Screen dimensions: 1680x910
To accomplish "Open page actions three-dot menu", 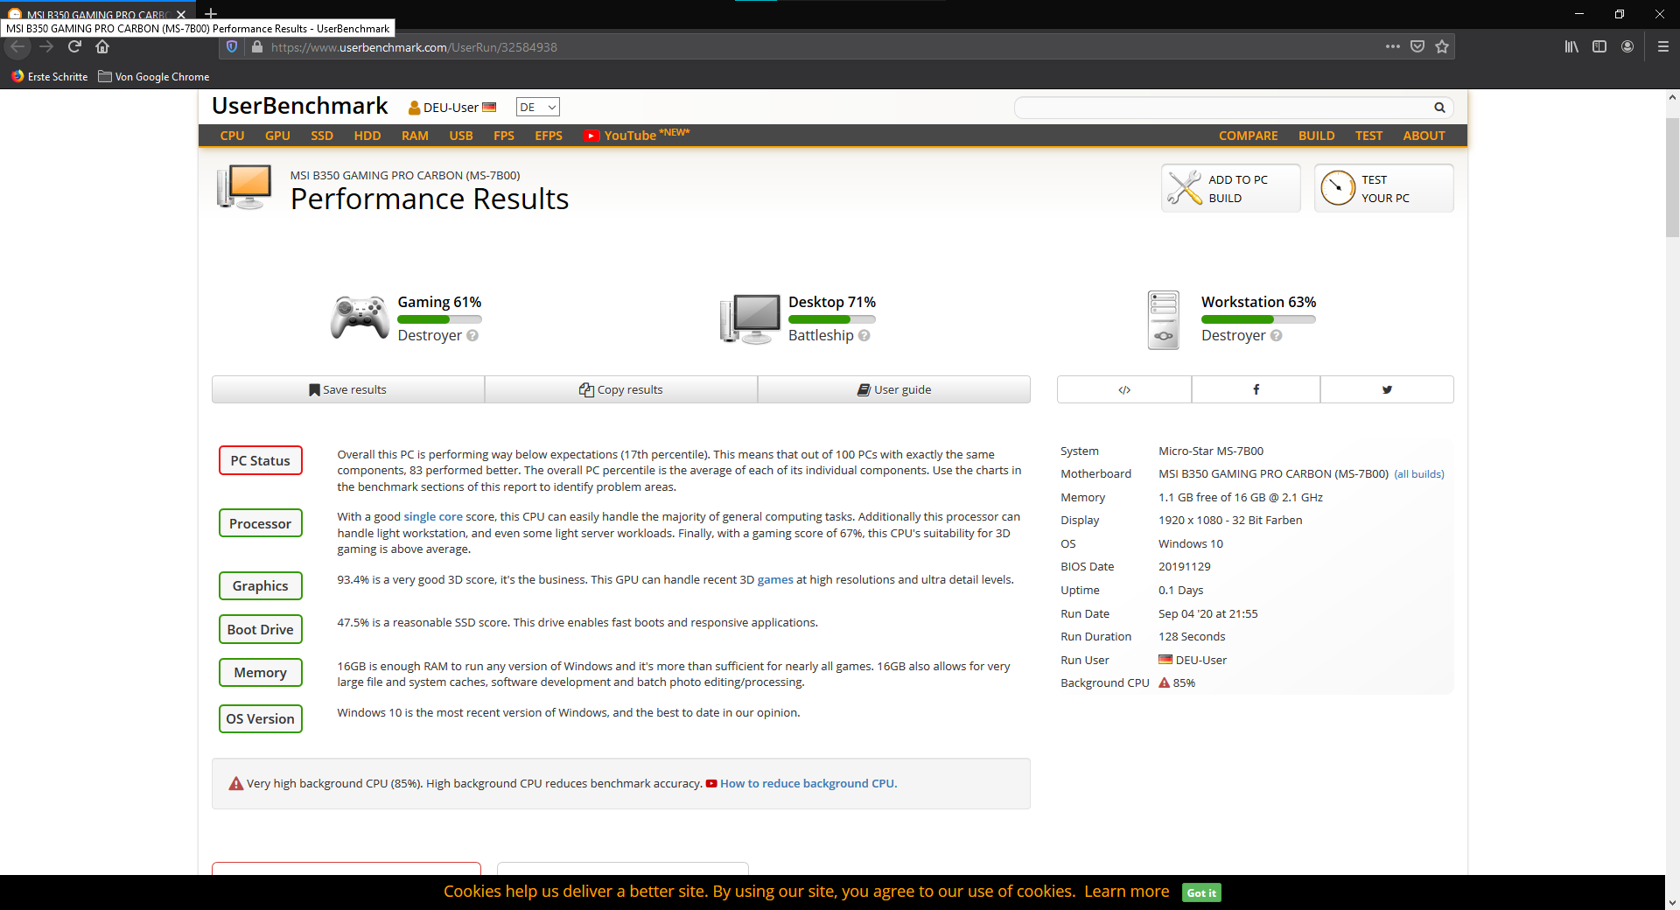I will tap(1392, 46).
